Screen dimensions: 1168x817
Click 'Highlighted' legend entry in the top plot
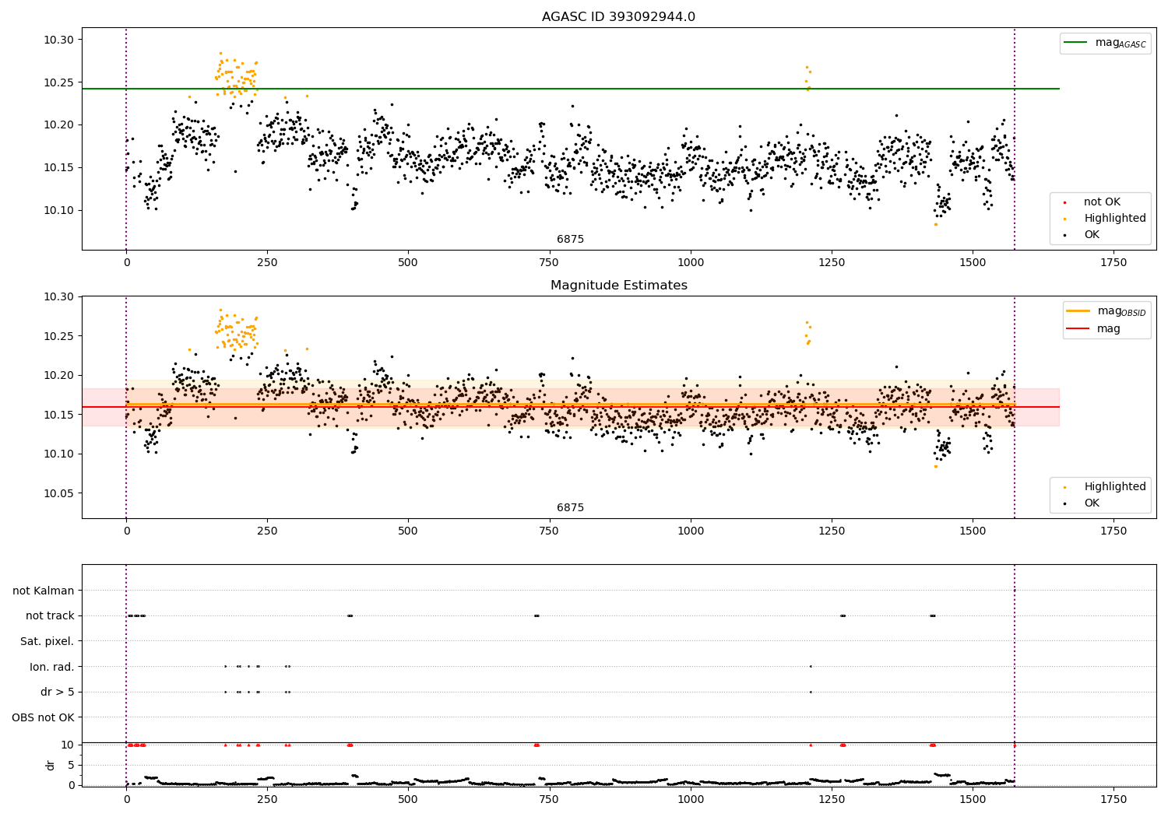click(1115, 219)
